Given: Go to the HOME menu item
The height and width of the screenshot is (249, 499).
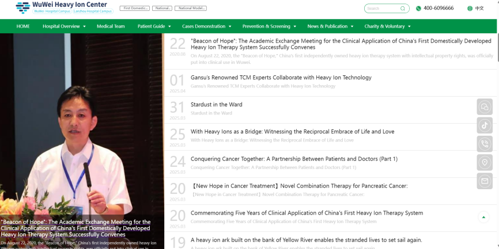Looking at the screenshot, I should coord(23,26).
